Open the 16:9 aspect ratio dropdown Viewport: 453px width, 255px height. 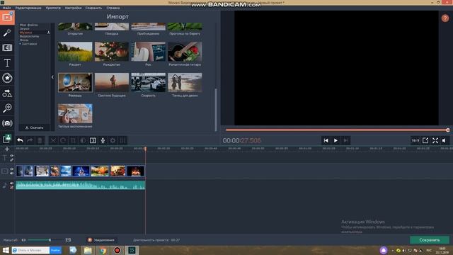[415, 140]
